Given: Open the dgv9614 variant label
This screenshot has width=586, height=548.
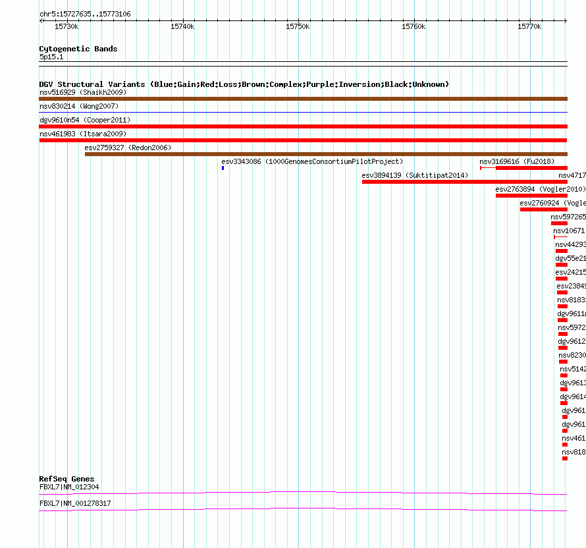Looking at the screenshot, I should 573,397.
